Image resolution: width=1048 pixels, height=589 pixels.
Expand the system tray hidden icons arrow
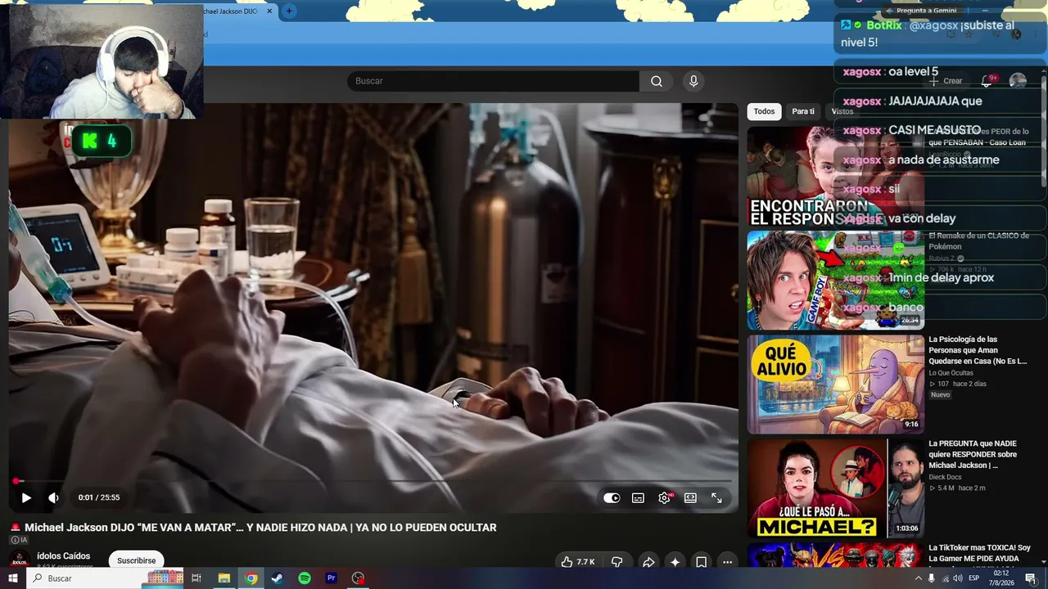[x=918, y=578]
